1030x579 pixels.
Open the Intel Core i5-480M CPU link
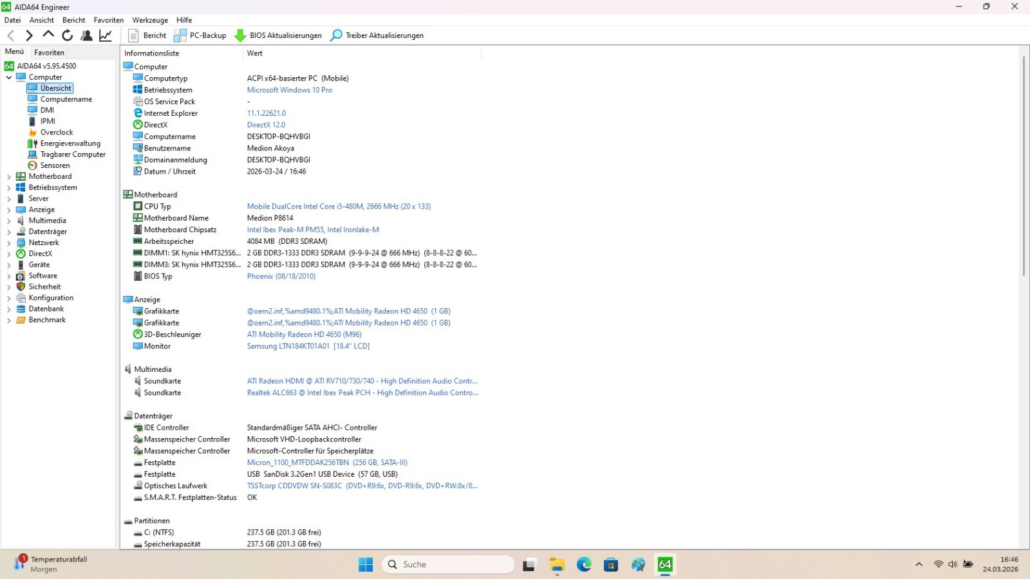click(339, 207)
